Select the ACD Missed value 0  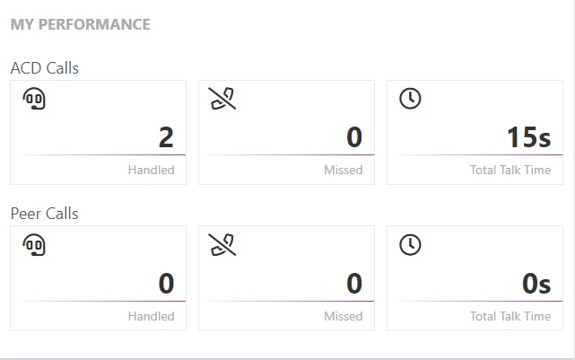tap(354, 137)
